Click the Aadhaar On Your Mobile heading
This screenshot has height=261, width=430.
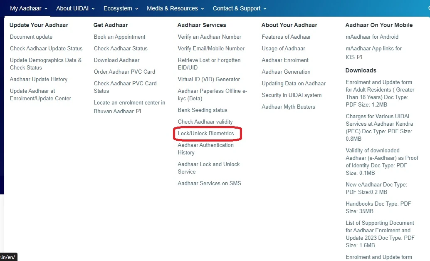coord(379,25)
